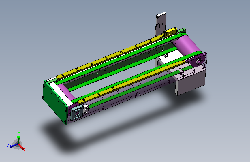This screenshot has height=162, width=250.
Task: Select the large purple drive roller
Action: coord(188,45)
